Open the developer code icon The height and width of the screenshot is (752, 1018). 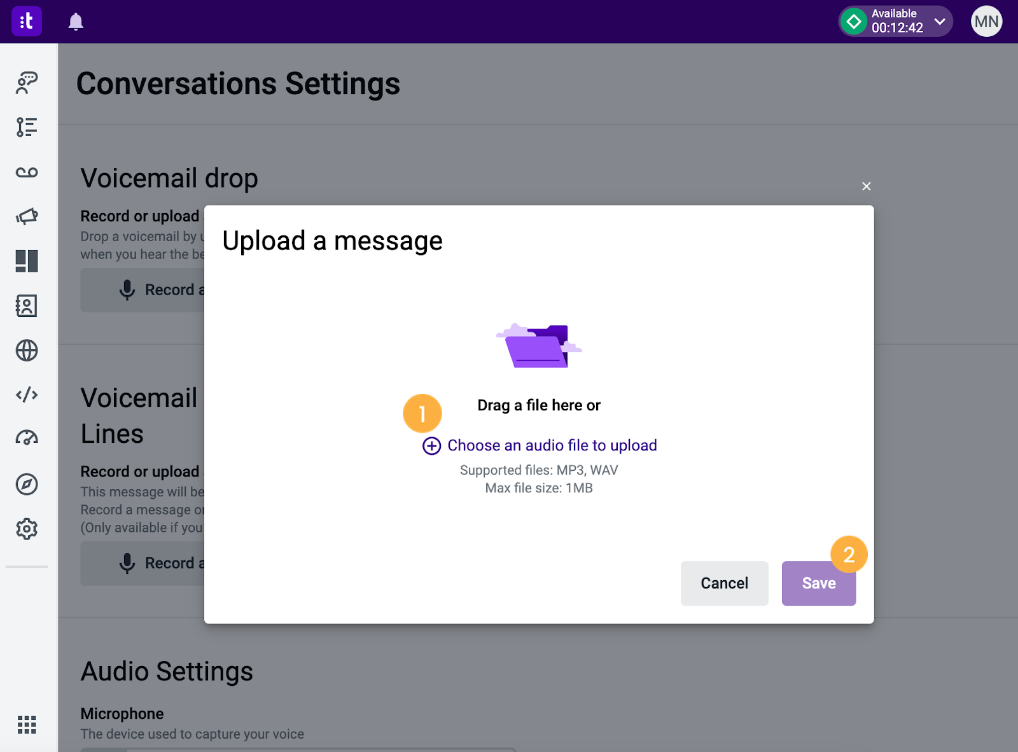27,395
